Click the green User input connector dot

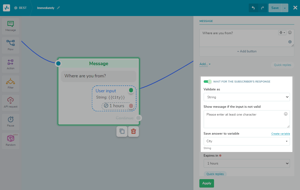point(131,90)
